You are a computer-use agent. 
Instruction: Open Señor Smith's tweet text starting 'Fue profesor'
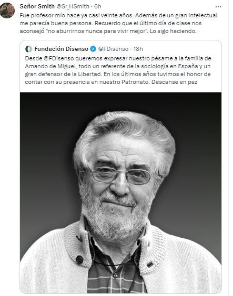[x=118, y=23]
